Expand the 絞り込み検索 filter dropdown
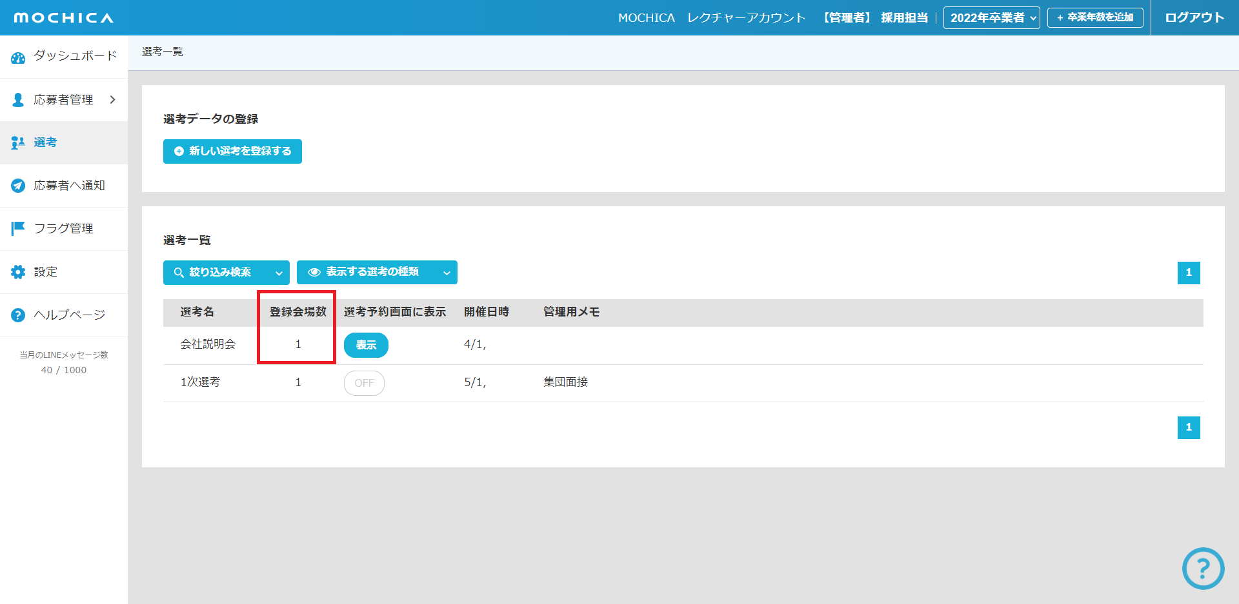 point(226,273)
